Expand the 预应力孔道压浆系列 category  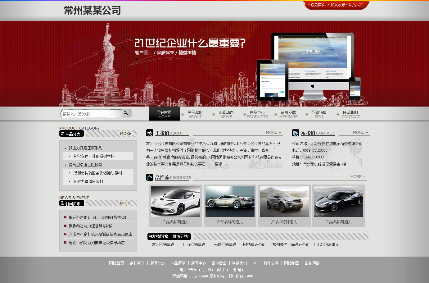click(x=85, y=148)
